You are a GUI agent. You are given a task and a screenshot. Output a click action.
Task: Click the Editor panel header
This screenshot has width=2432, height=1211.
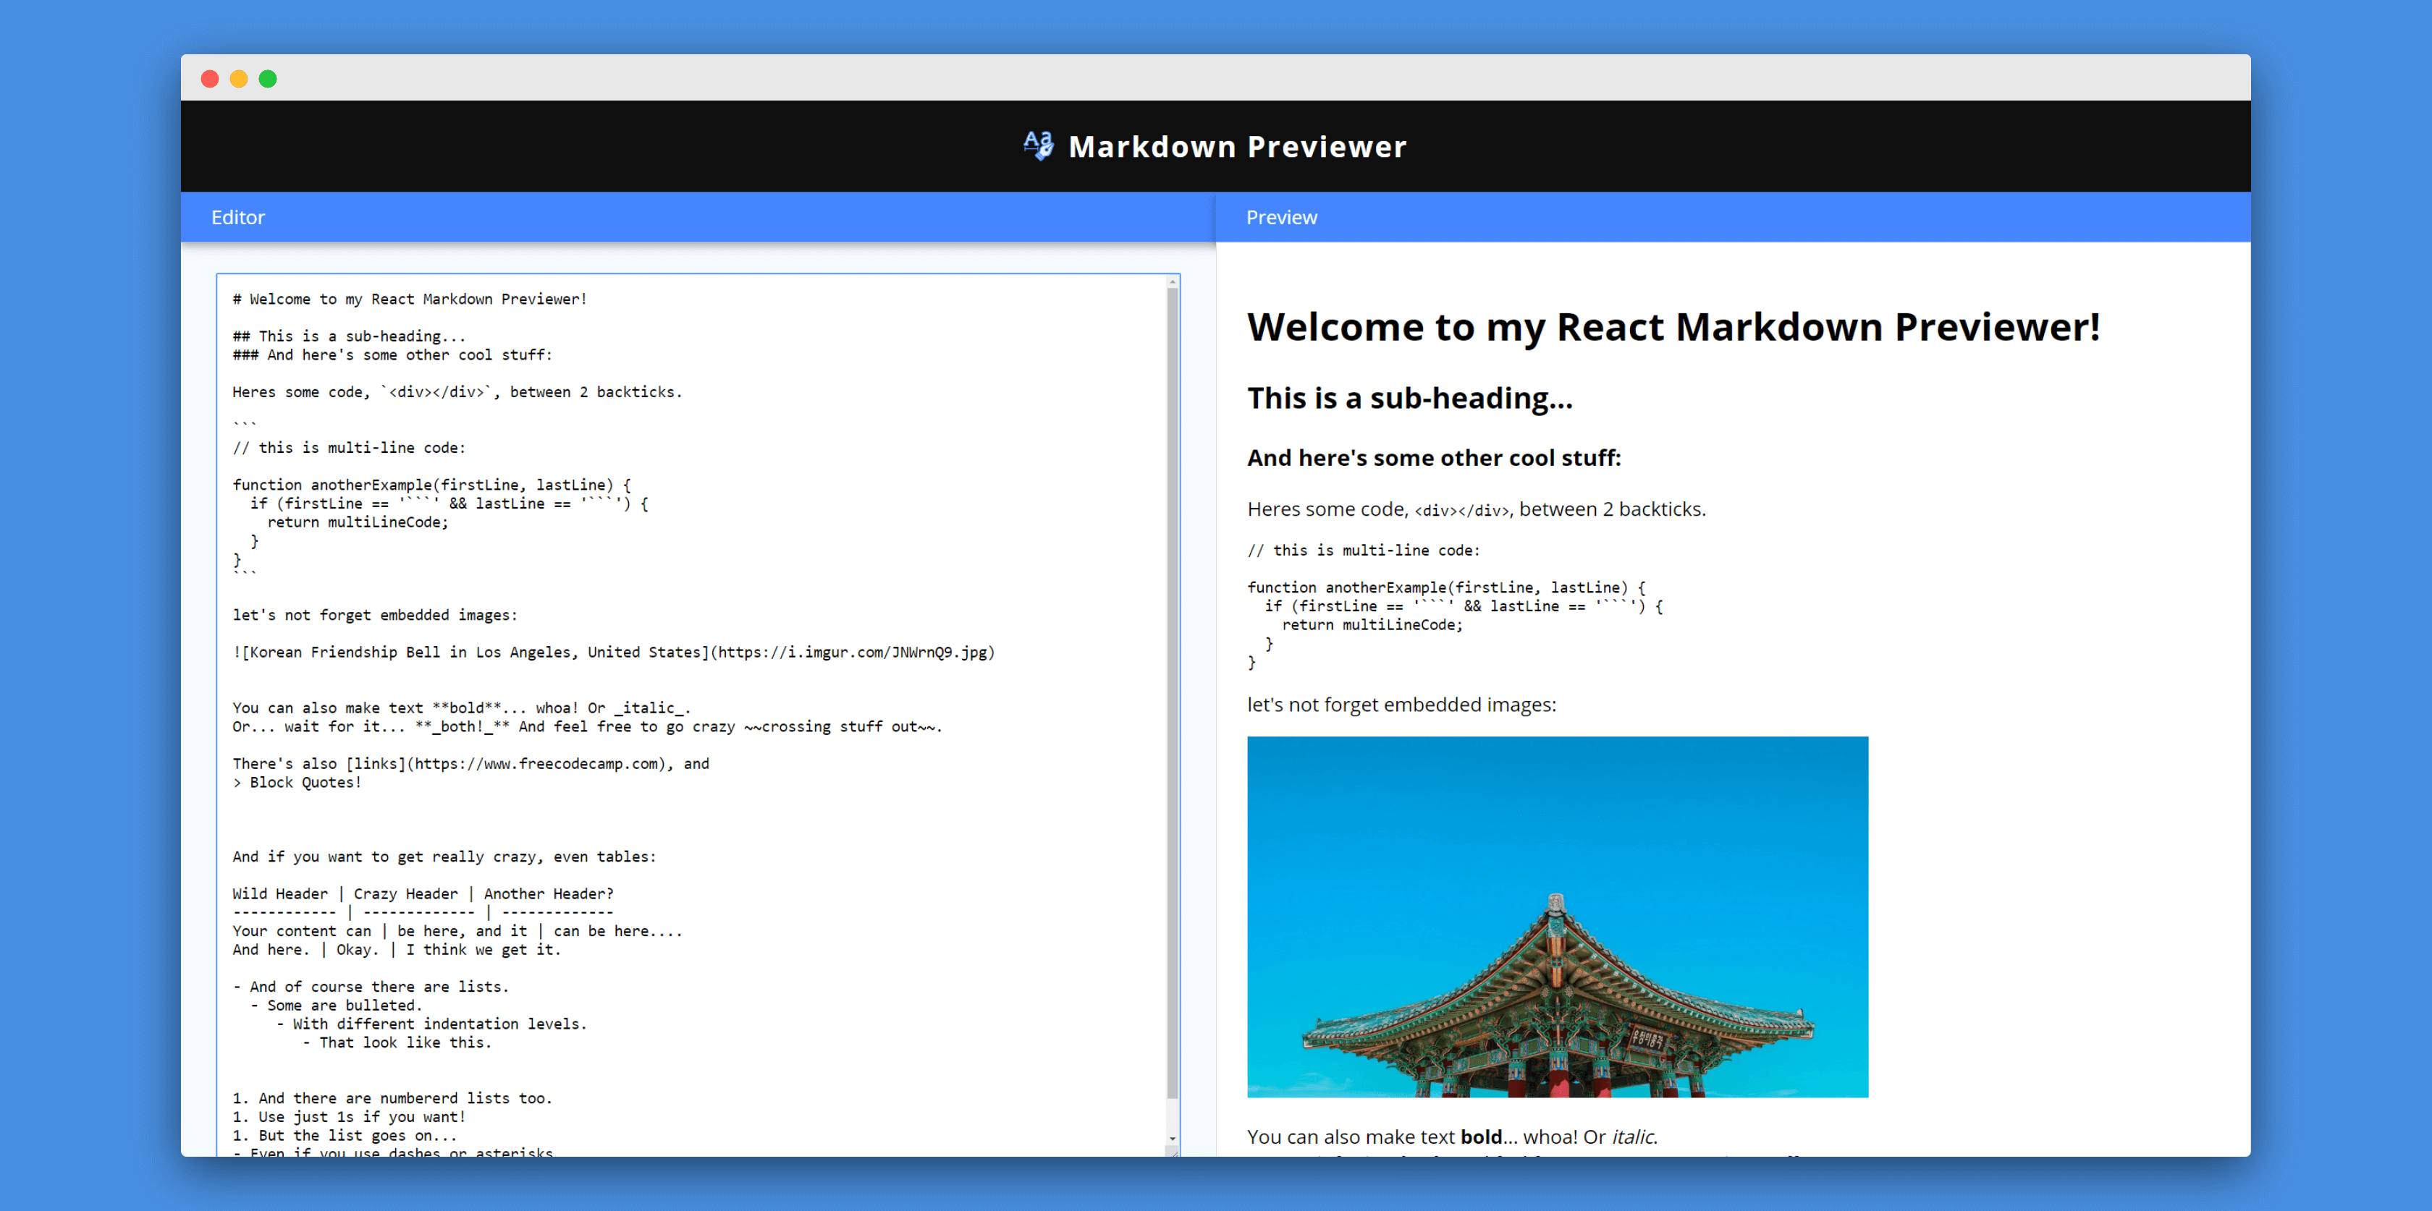tap(698, 217)
